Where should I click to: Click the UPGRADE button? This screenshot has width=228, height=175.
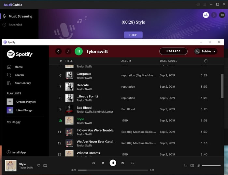(x=173, y=51)
